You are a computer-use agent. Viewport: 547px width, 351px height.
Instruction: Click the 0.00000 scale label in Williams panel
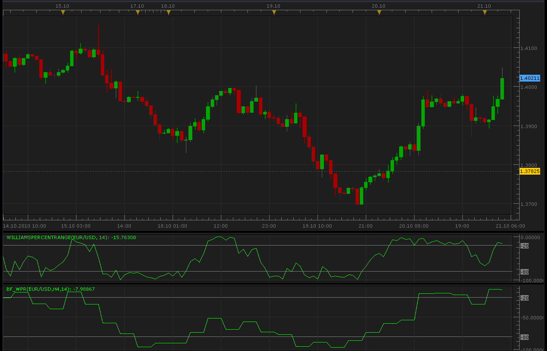point(530,237)
